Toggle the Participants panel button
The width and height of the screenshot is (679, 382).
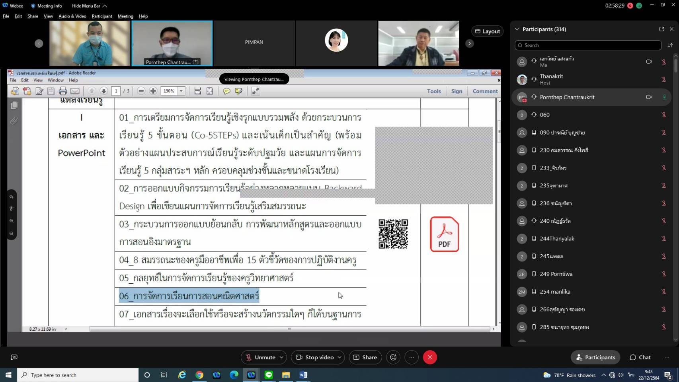click(595, 357)
